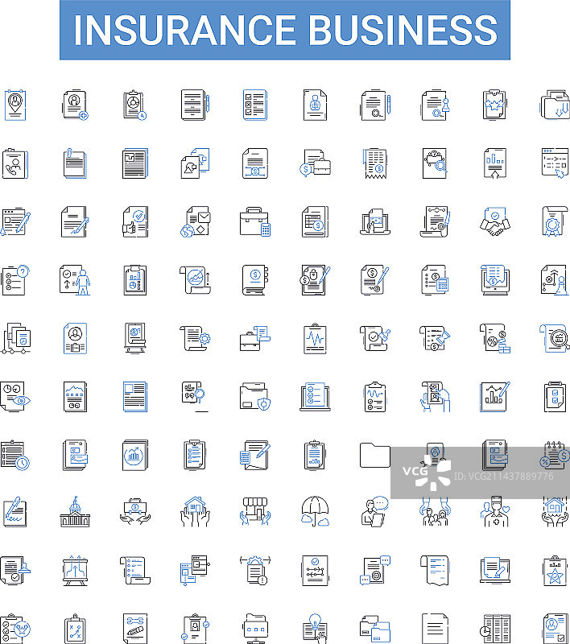Click the INSURANCE BUSINESS title banner
The image size is (570, 644).
pos(285,30)
